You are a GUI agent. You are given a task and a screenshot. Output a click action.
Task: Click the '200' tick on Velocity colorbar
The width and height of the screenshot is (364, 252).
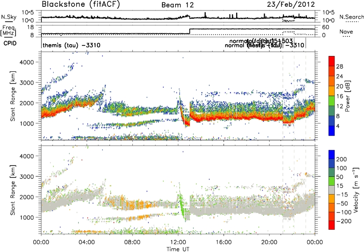(x=342, y=159)
